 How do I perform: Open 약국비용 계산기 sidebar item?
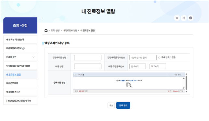(20, 92)
